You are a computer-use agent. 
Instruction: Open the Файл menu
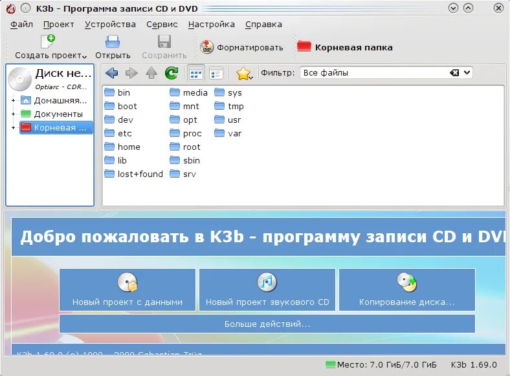[x=21, y=25]
